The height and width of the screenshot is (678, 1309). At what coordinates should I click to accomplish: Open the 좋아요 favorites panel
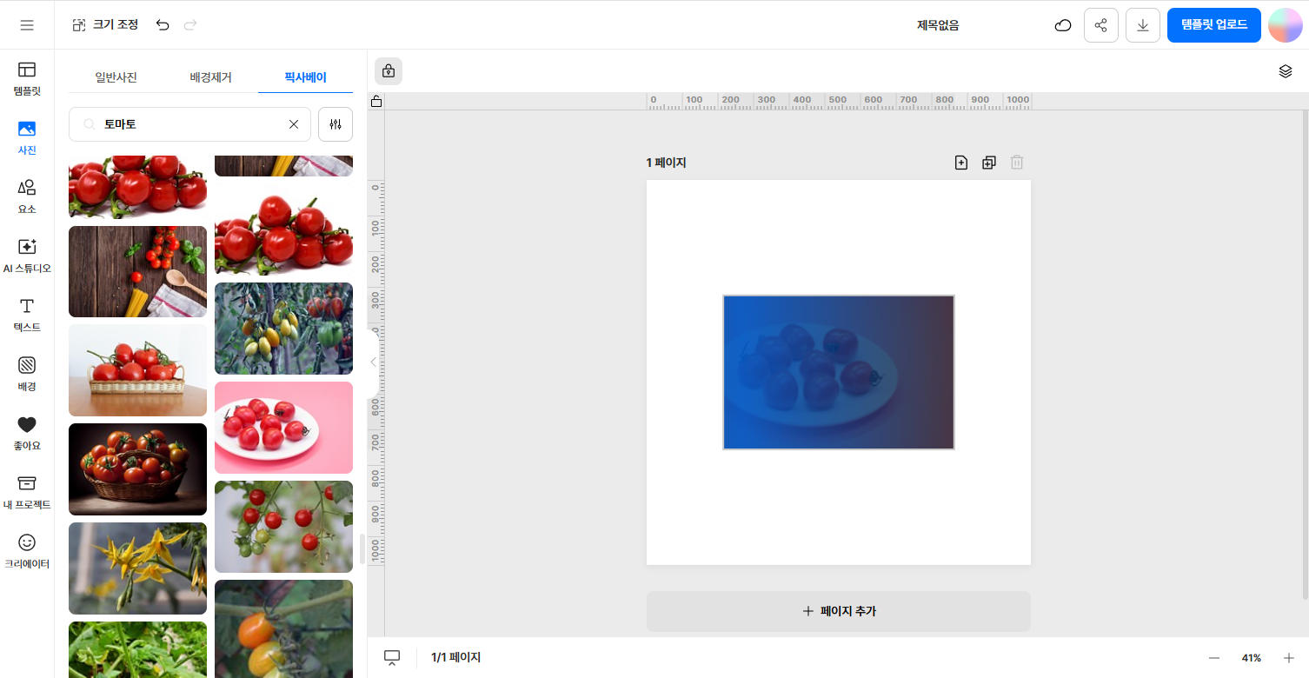click(x=27, y=433)
